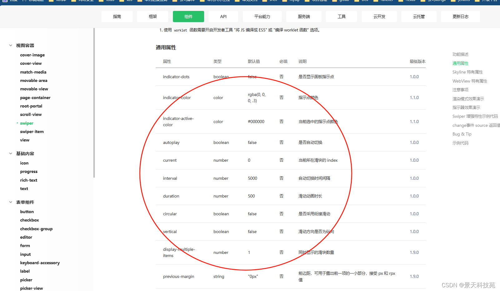Open the 云开发 tab
The image size is (500, 291).
[x=379, y=17]
